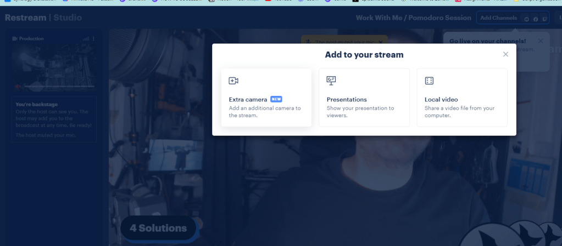Click "Go live on your channels!" tooltip heading
Screen dimensions: 562x246
coord(487,41)
